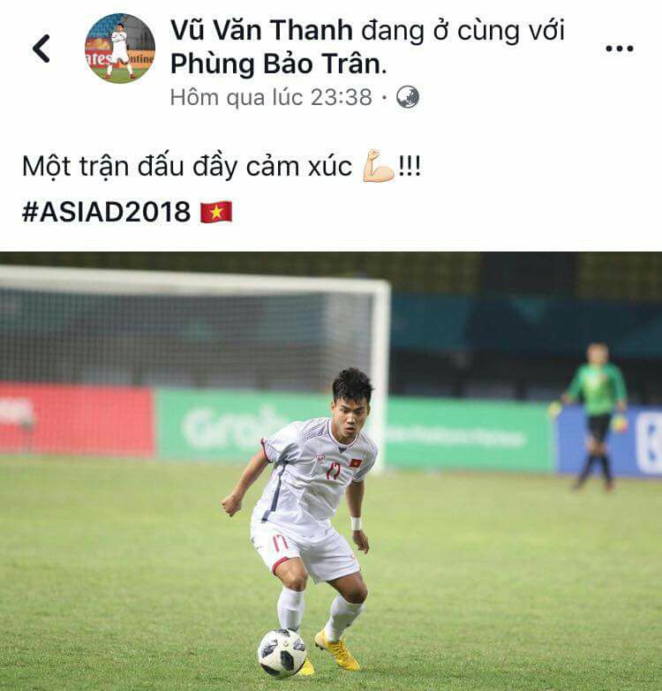Tap the soccer ball in the photo
The height and width of the screenshot is (691, 662).
(x=282, y=653)
